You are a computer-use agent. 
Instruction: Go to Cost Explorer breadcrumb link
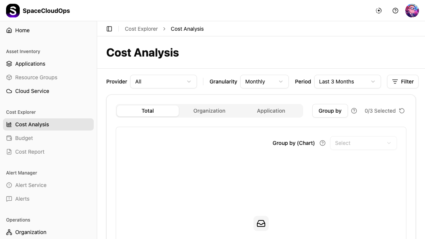click(x=141, y=29)
